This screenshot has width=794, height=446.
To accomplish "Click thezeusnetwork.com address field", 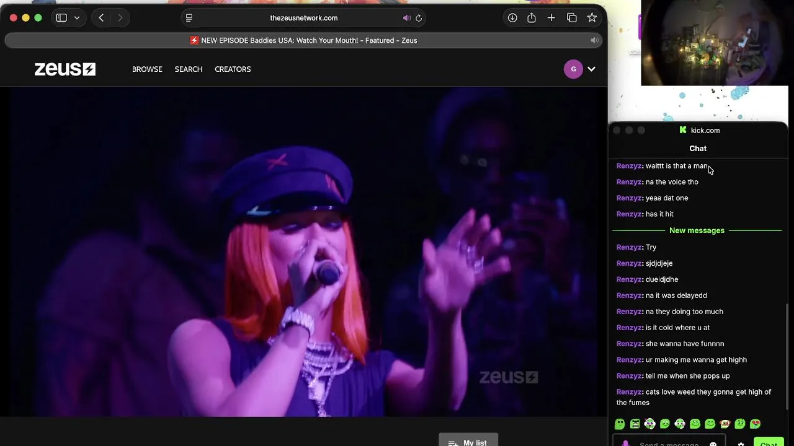I will click(x=304, y=18).
